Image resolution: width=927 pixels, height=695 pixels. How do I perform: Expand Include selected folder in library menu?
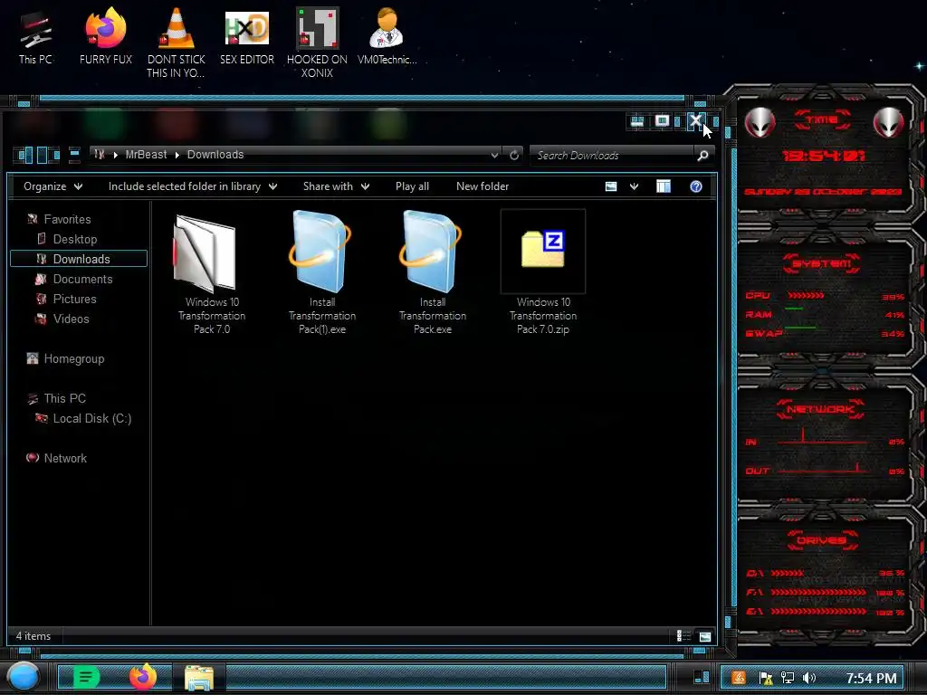[x=193, y=186]
